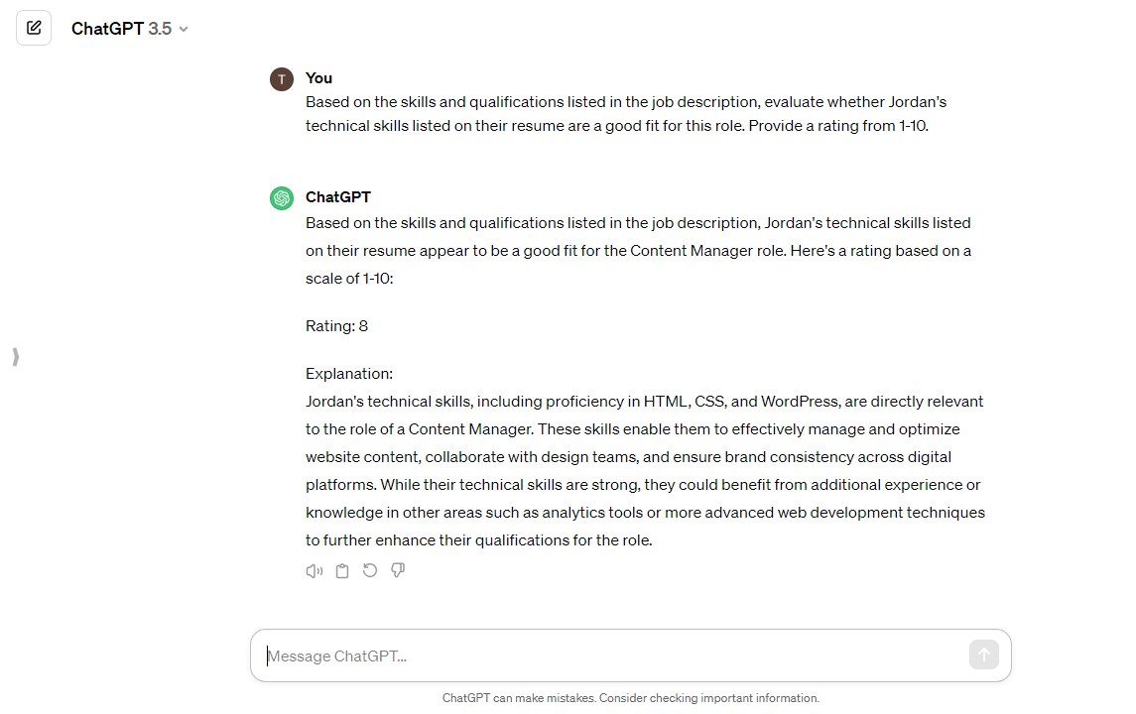Click the user's question about Jordan's skills

pos(625,113)
